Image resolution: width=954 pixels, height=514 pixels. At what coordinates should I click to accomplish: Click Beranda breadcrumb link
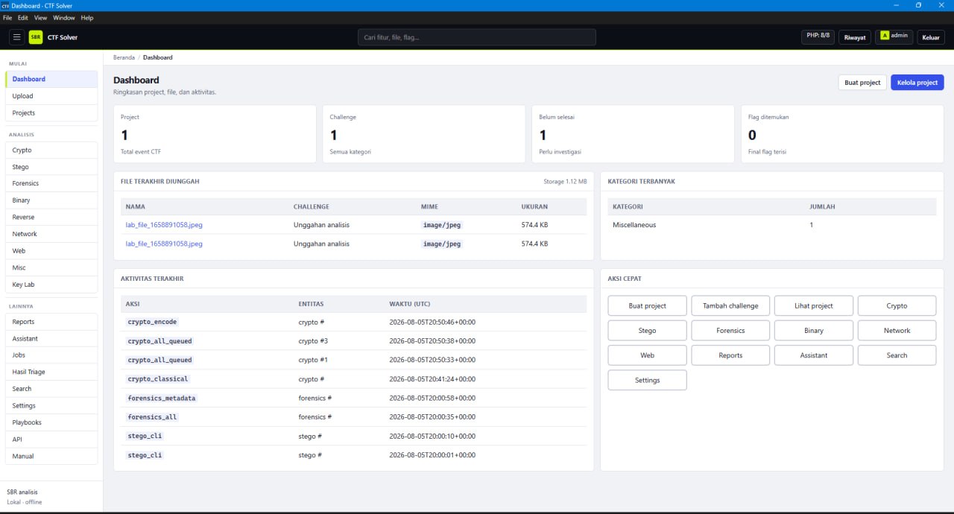124,57
